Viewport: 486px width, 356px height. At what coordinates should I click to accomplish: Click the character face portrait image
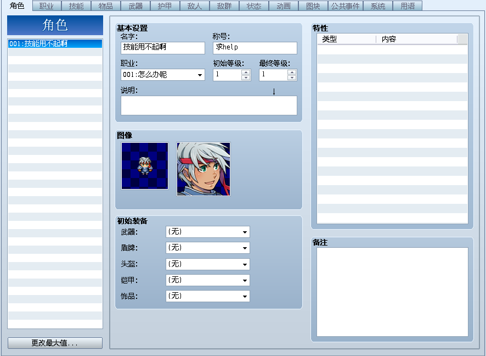(204, 169)
